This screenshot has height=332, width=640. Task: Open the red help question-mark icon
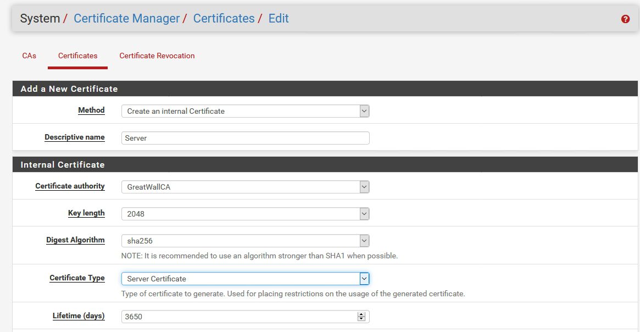click(x=625, y=19)
